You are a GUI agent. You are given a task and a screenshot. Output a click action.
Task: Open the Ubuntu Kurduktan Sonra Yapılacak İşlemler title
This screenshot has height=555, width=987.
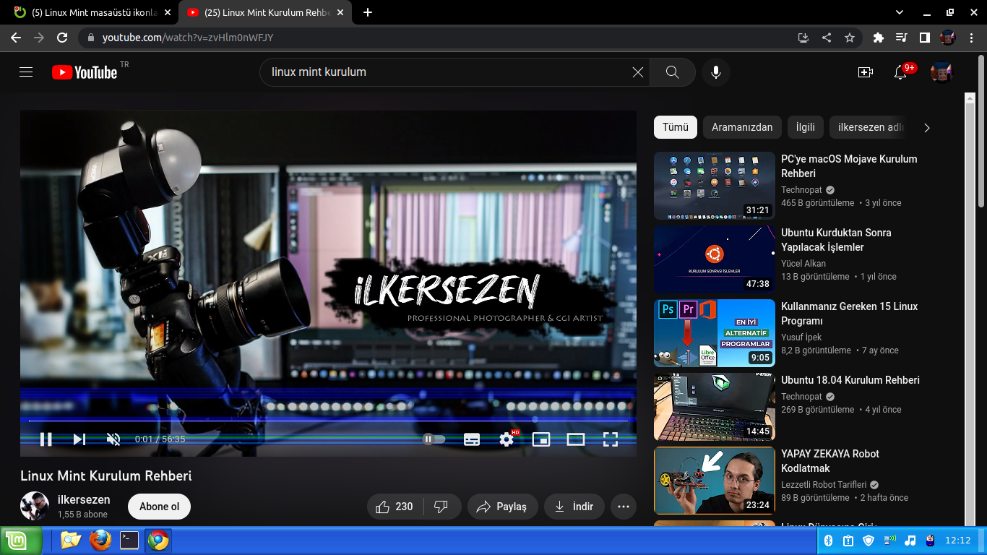[x=836, y=240]
